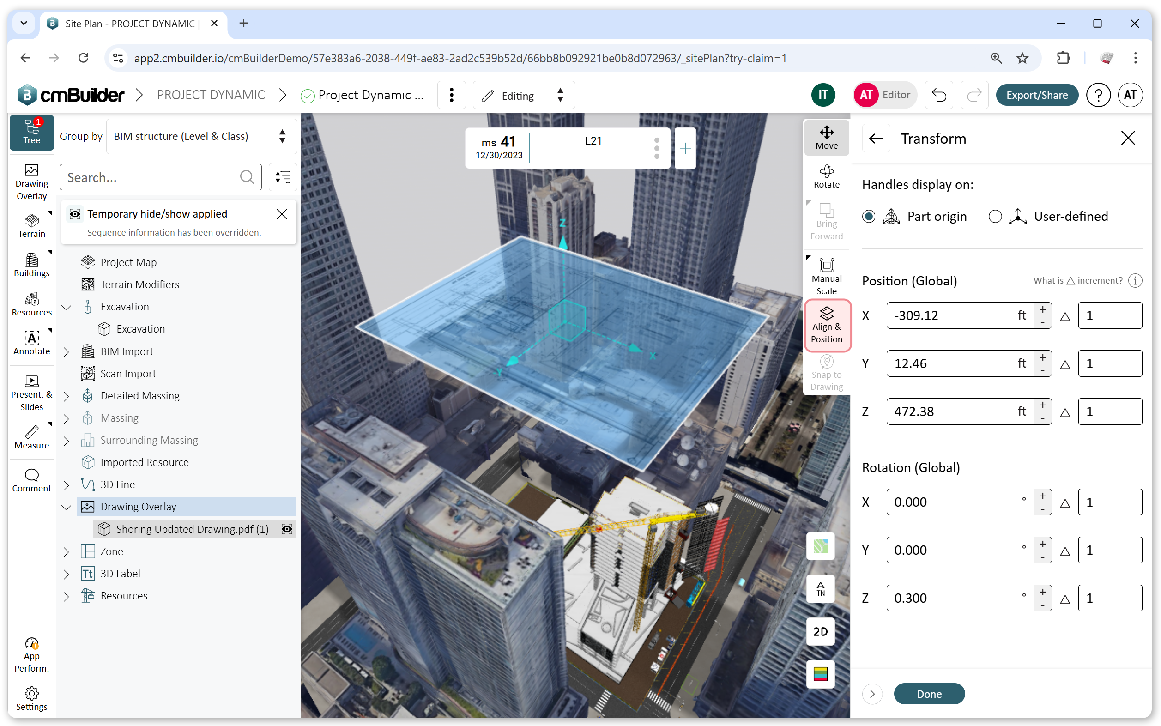Open PROJECT DYNAMIC breadcrumb link
The height and width of the screenshot is (726, 1161).
coord(211,95)
